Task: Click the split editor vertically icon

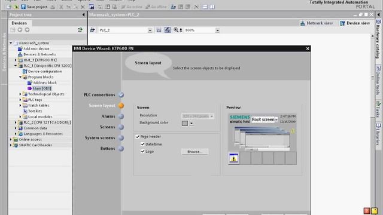Action: [x=212, y=7]
